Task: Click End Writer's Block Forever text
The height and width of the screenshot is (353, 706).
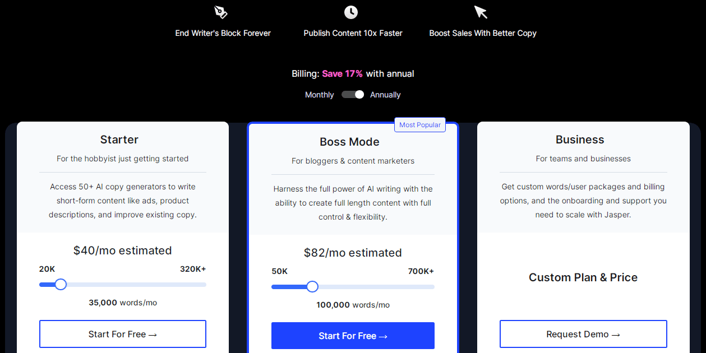Action: point(223,33)
